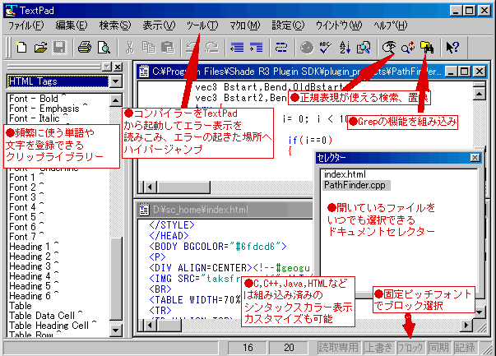Open the ファイル(F) menu

(26, 25)
